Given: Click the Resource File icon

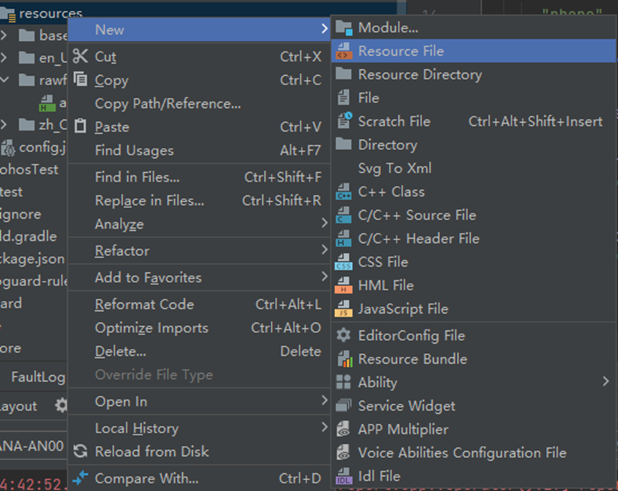Looking at the screenshot, I should (x=344, y=51).
